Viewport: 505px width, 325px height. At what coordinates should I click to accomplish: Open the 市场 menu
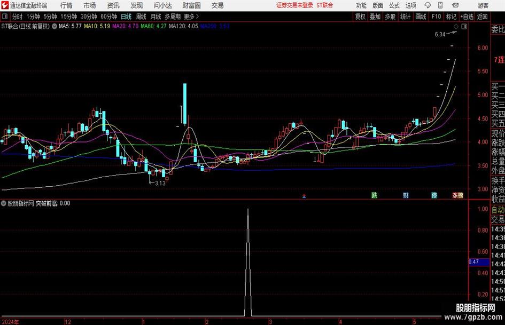(90, 5)
